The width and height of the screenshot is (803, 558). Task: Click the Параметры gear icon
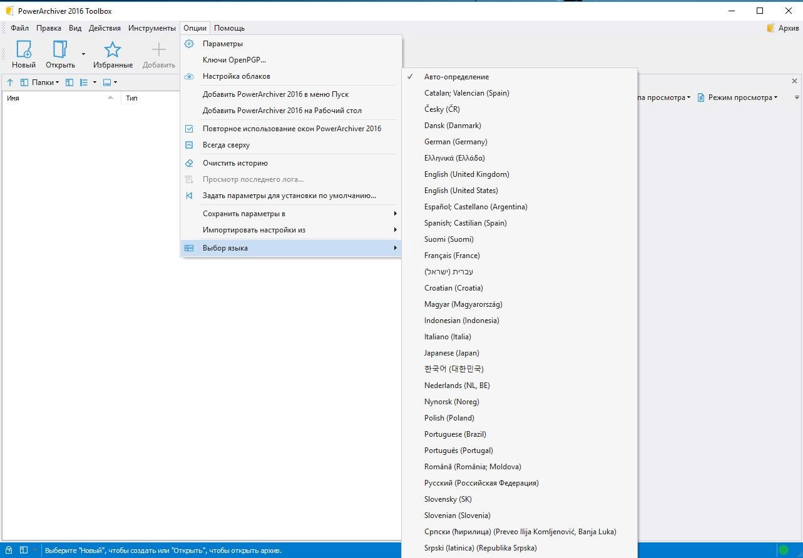pos(189,44)
